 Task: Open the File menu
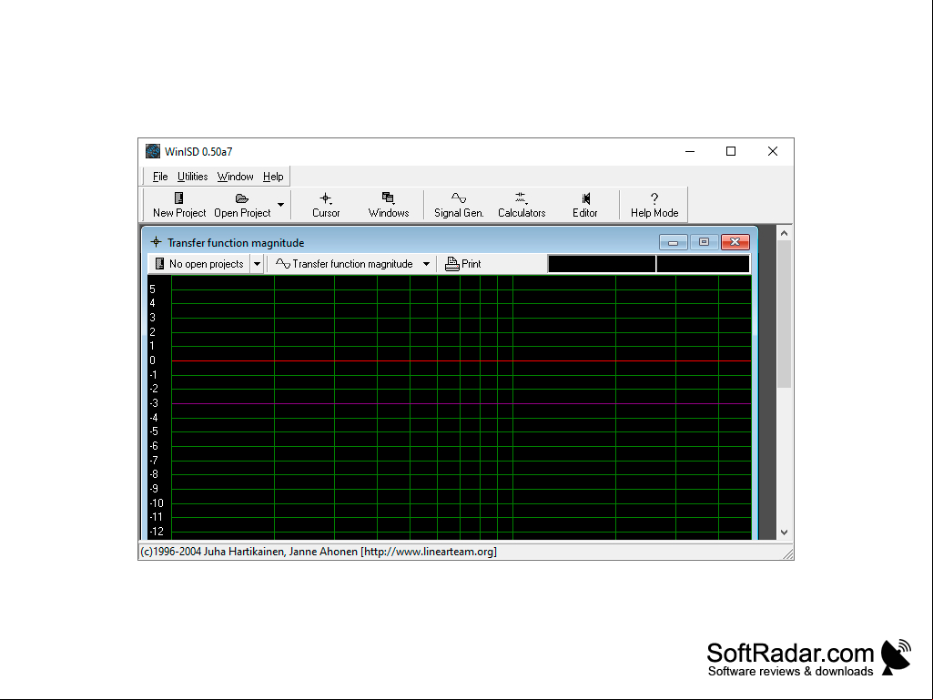[x=160, y=177]
